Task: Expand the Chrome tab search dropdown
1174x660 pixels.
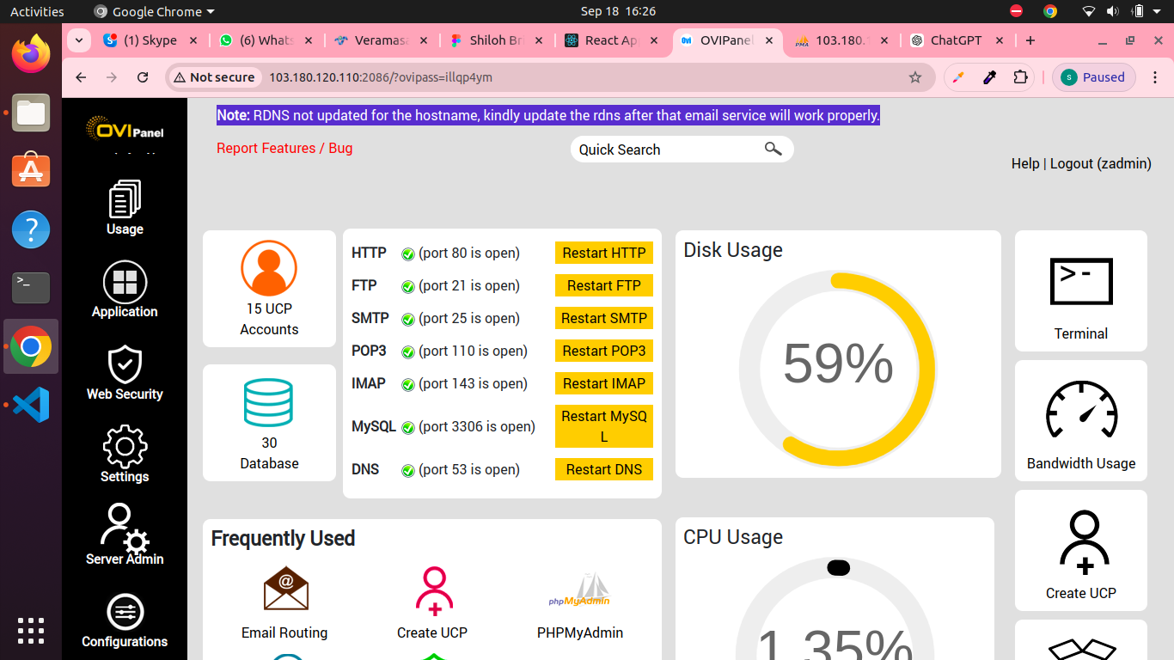Action: pyautogui.click(x=79, y=40)
